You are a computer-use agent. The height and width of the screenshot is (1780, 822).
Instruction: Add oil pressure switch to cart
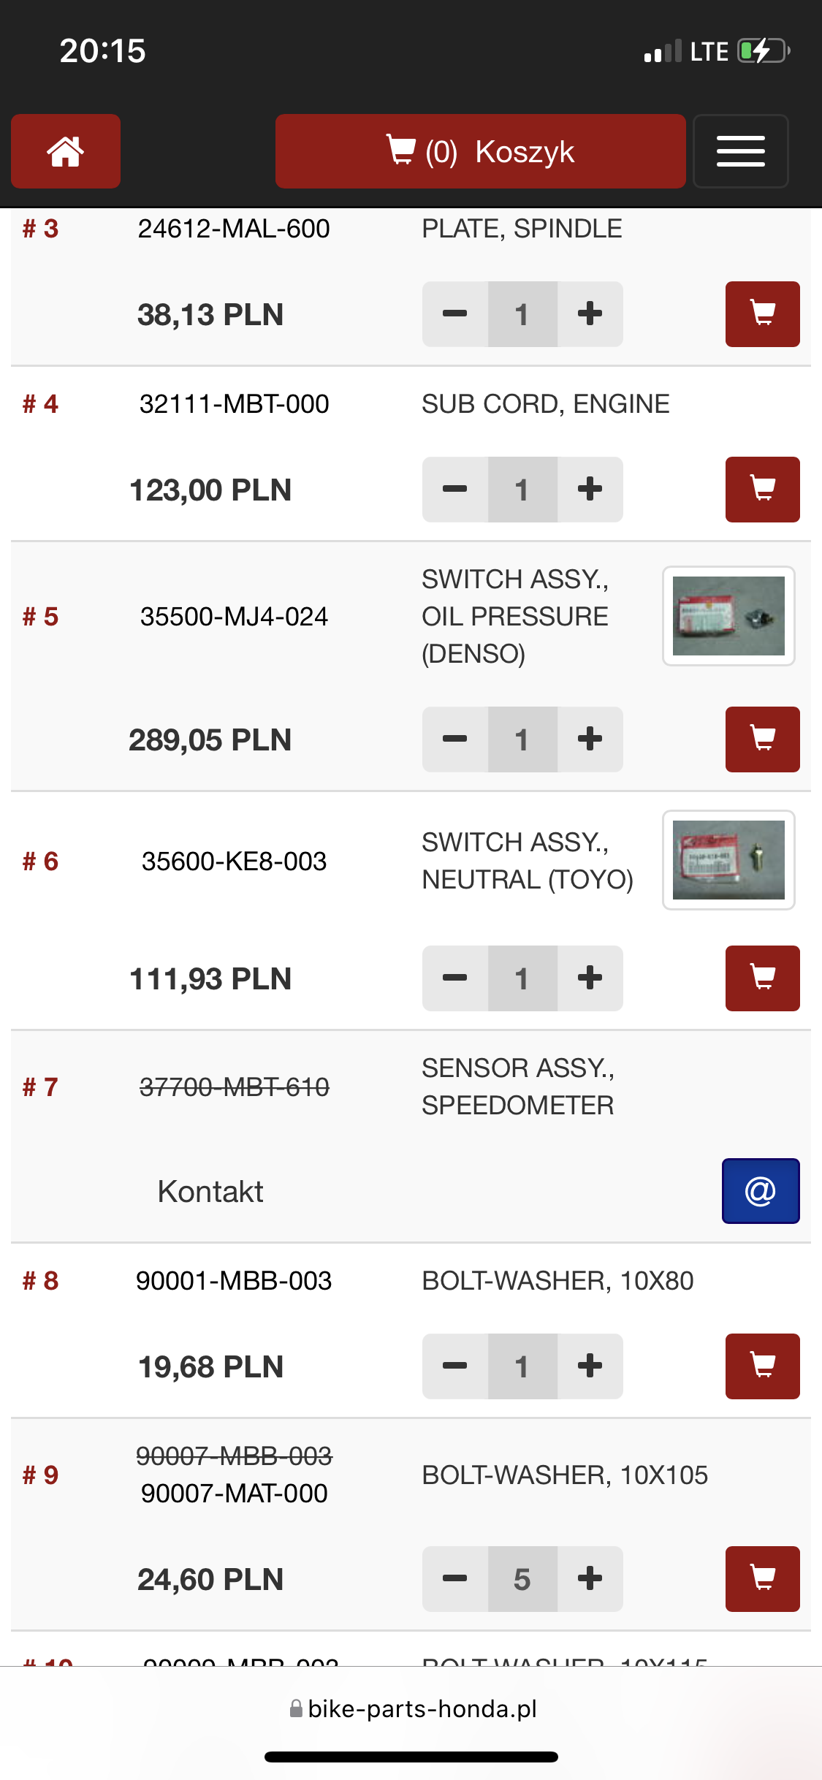pyautogui.click(x=762, y=739)
